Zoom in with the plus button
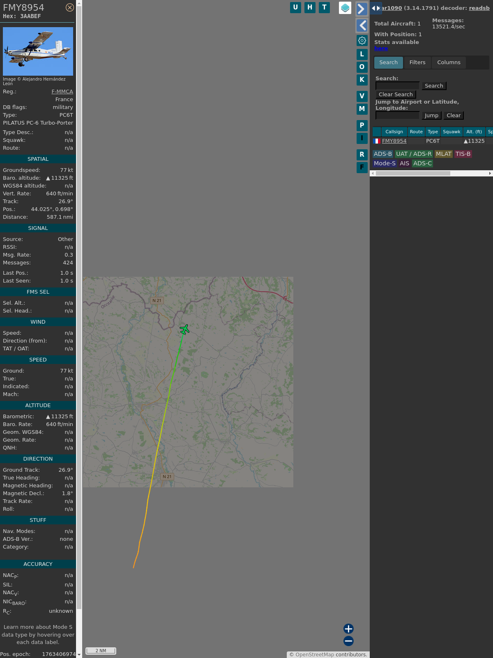 (348, 628)
